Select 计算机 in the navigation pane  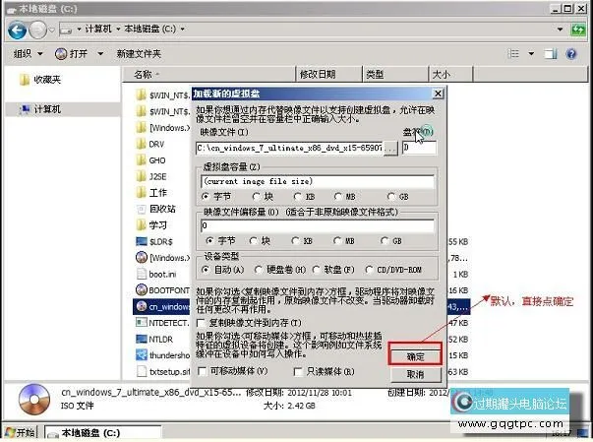[x=47, y=109]
